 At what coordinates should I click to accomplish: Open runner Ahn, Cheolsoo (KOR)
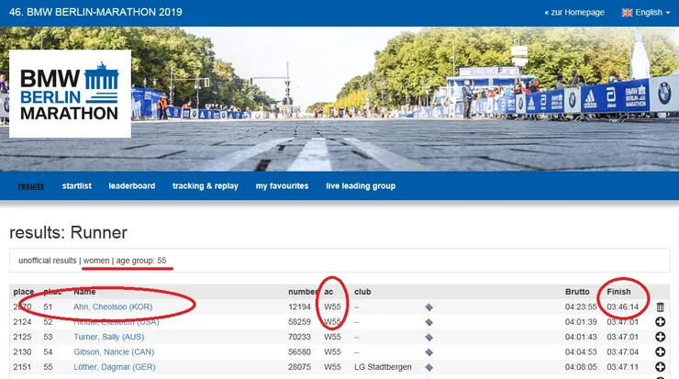[x=113, y=307]
